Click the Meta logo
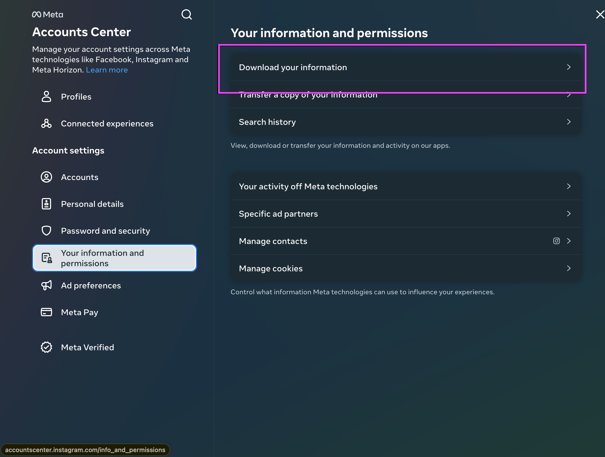605x457 pixels. (48, 14)
